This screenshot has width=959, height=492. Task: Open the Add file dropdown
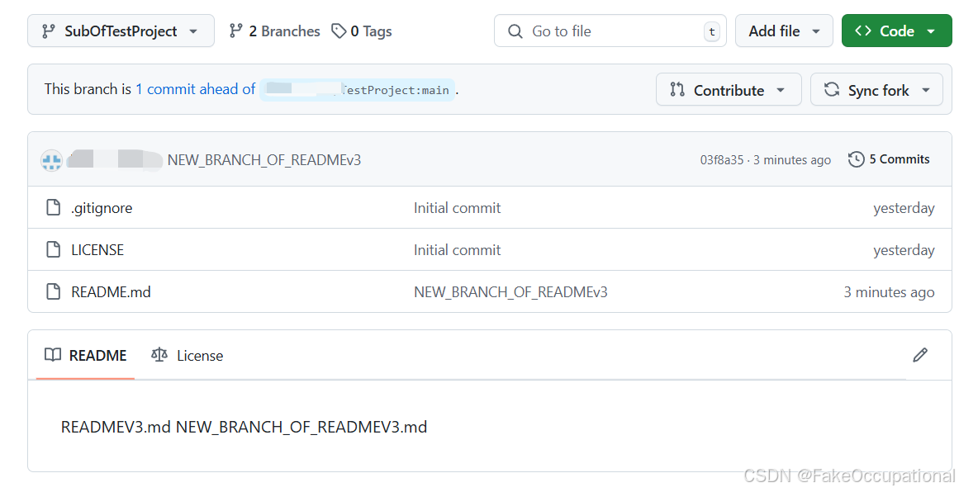783,31
